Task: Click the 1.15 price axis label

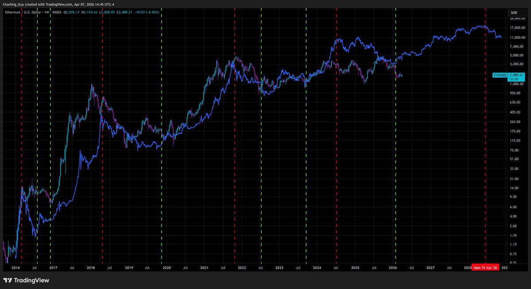Action: click(x=513, y=244)
